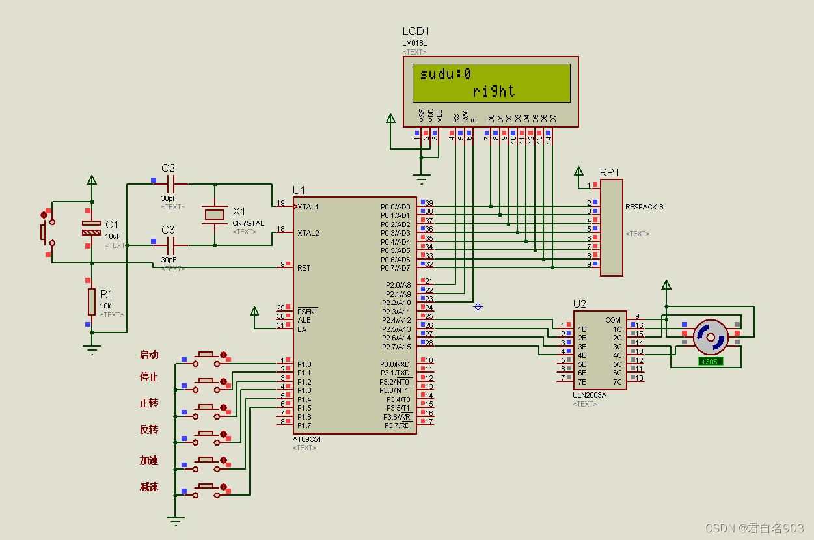This screenshot has width=814, height=540.
Task: Click the AT89C51 part name
Action: (307, 439)
